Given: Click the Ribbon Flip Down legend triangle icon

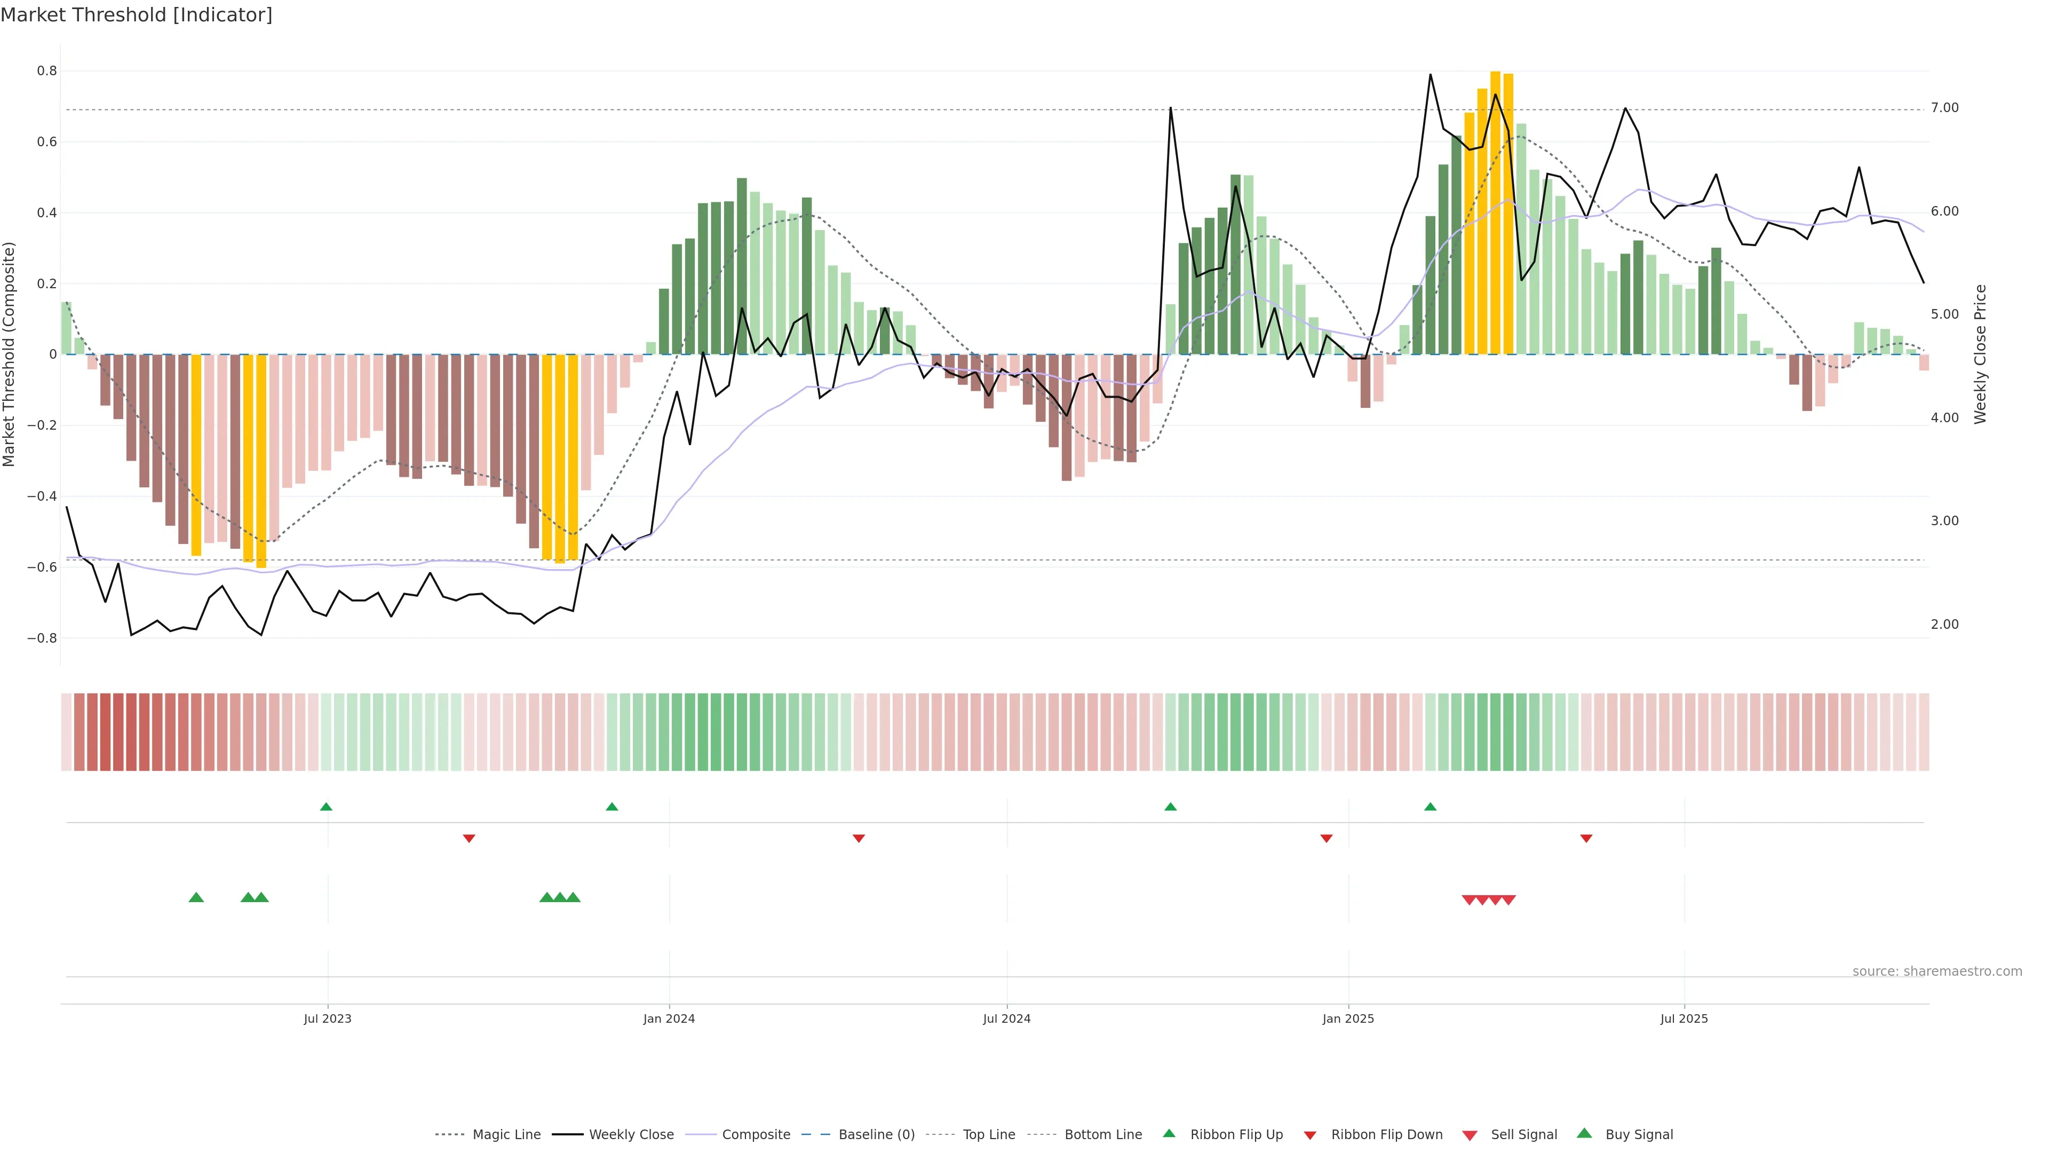Looking at the screenshot, I should 1310,1135.
